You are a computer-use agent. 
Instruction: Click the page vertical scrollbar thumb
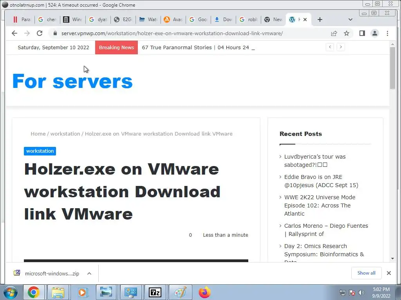point(392,68)
